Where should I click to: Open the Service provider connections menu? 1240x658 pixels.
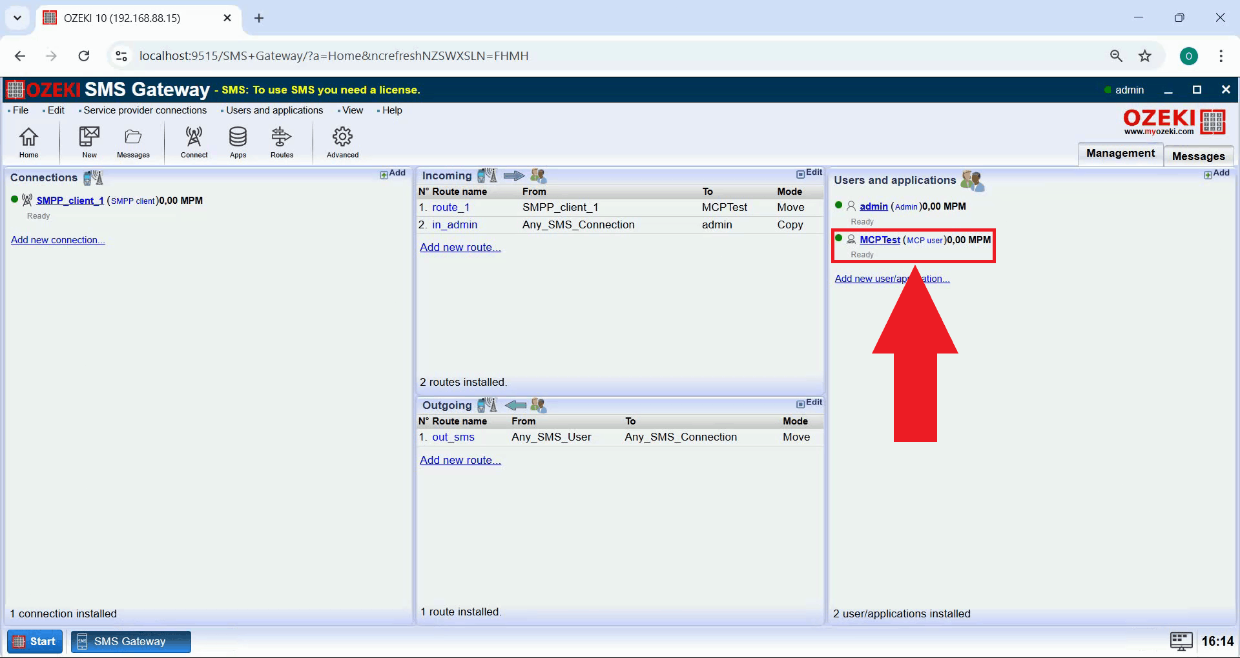coord(145,110)
